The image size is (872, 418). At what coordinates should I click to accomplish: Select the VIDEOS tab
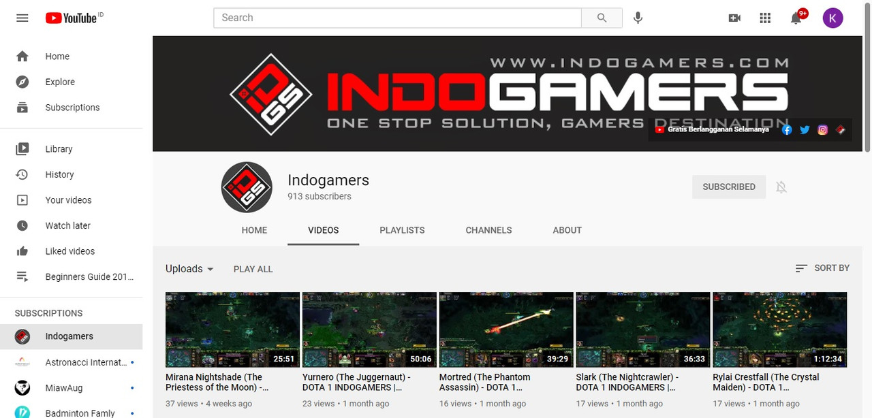(x=323, y=230)
